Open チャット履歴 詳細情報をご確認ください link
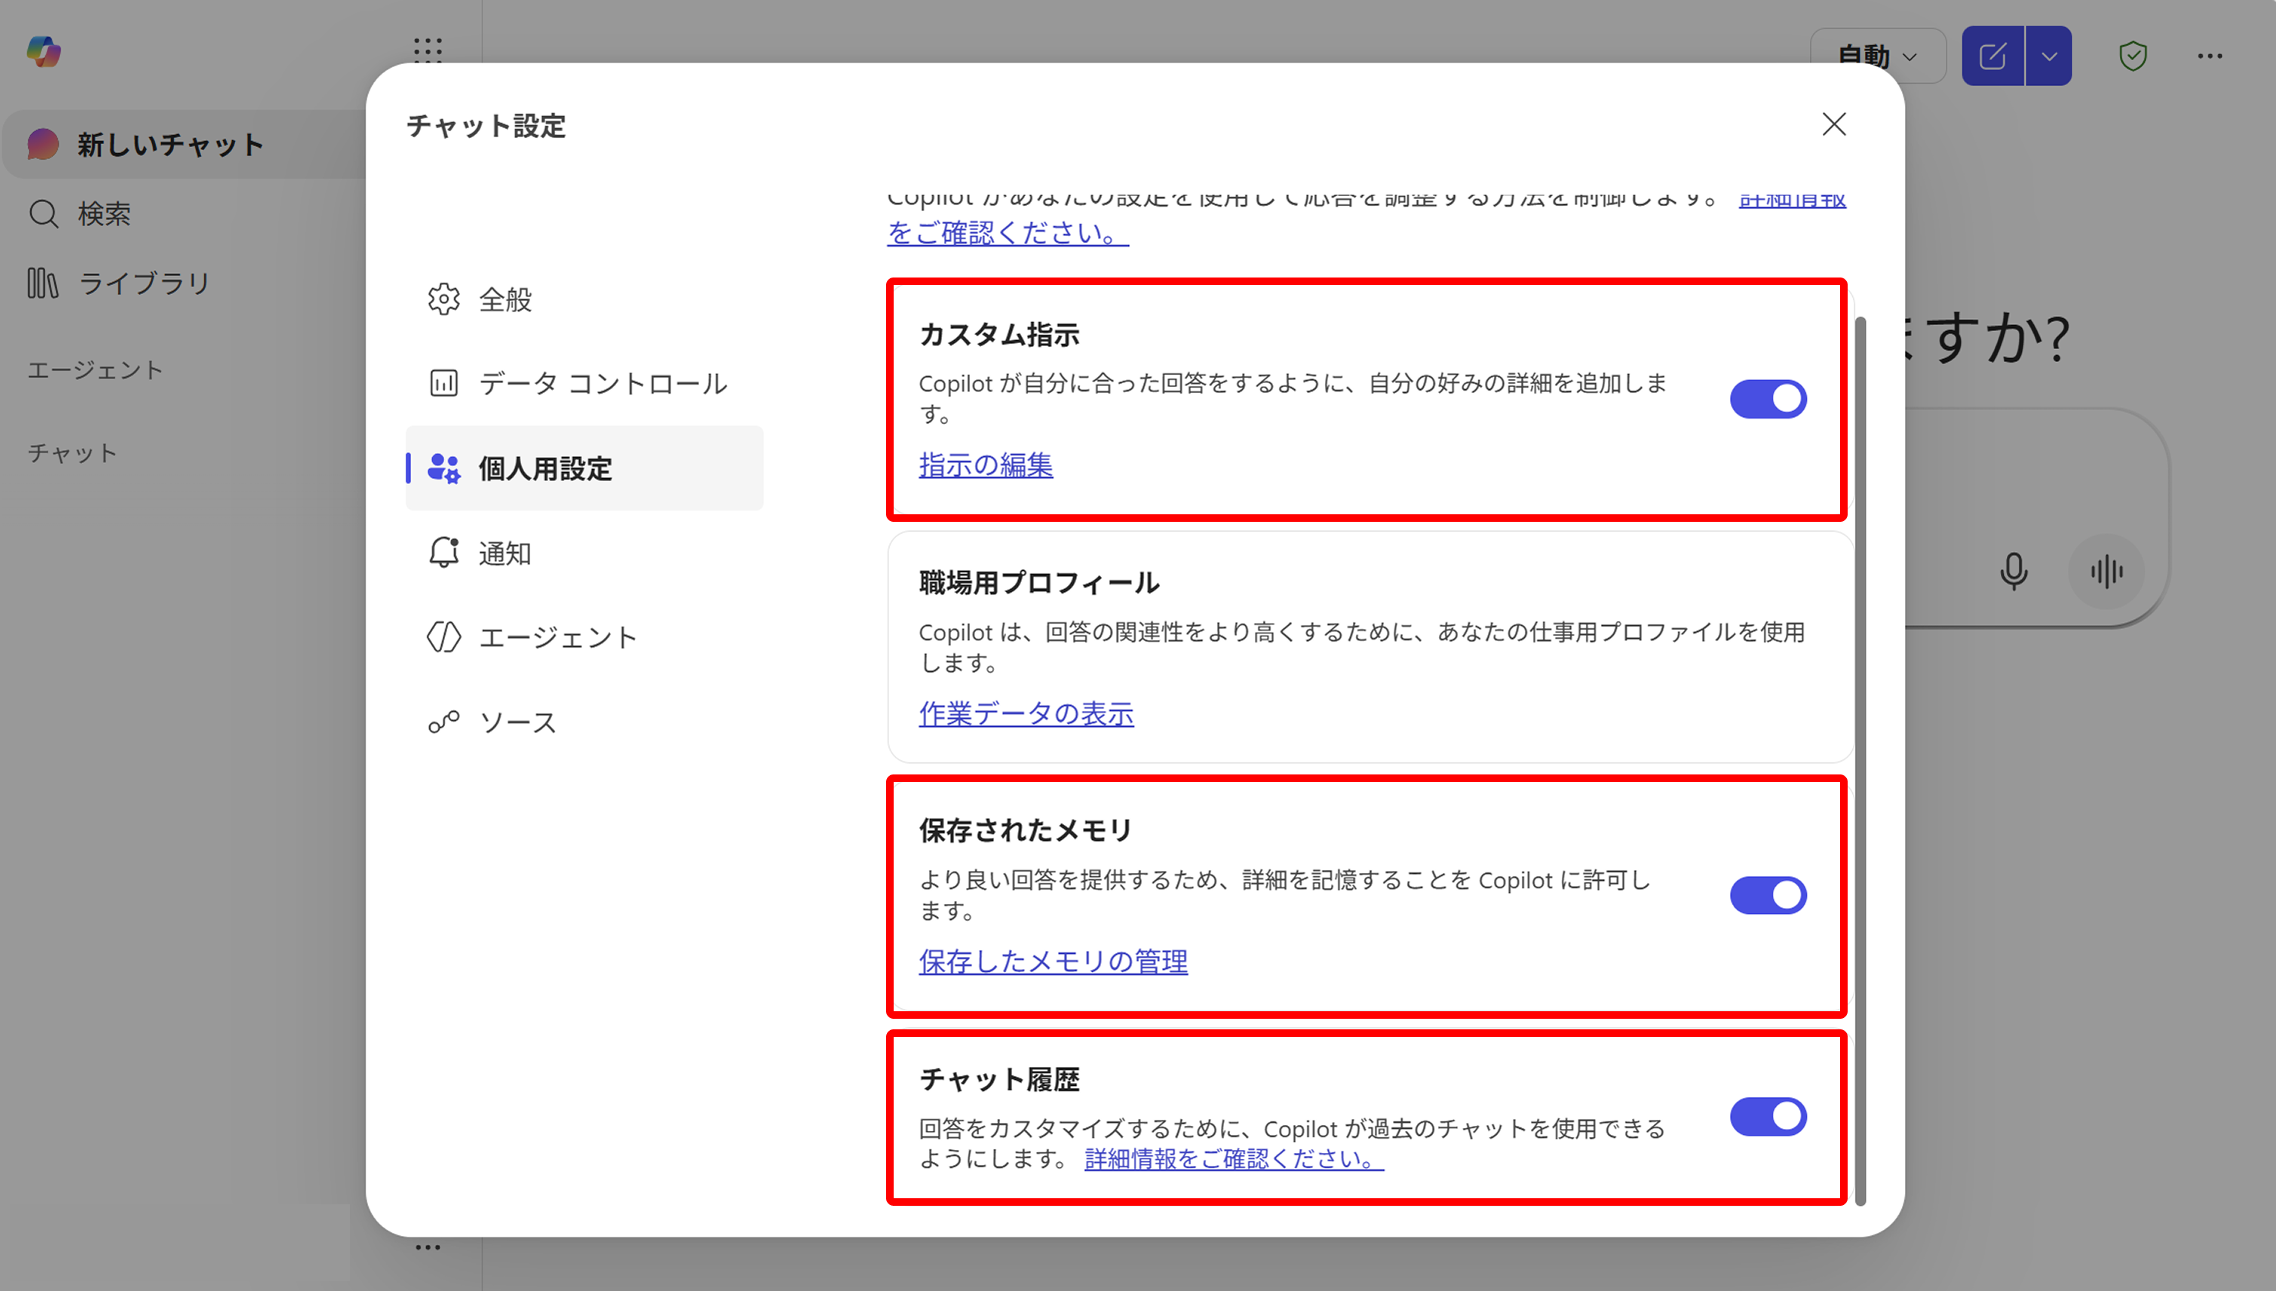Viewport: 2276px width, 1291px height. click(1233, 1158)
